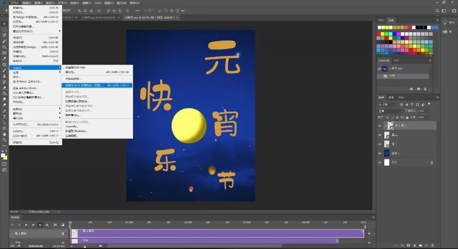Viewport: 458px width, 249px height.
Task: Select the Crop tool
Action: [5, 47]
